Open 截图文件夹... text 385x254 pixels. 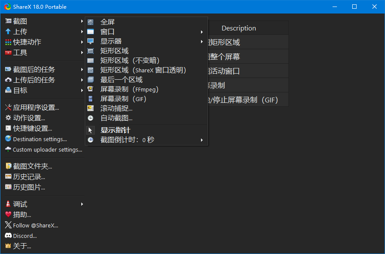(32, 166)
